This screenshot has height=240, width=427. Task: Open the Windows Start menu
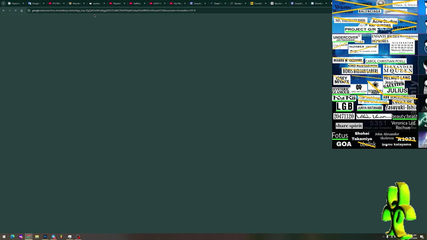click(x=4, y=237)
